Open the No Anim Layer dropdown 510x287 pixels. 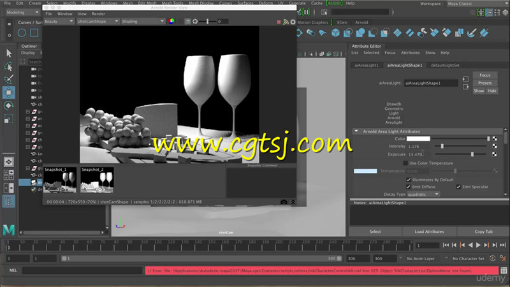(420, 259)
